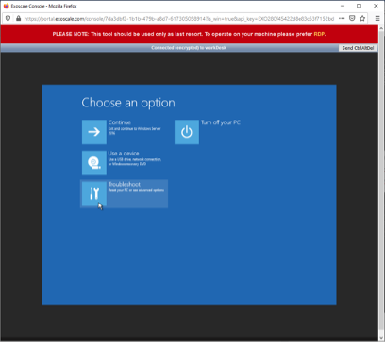385x343 pixels.
Task: Click the Pocket save icon
Action: coord(352,18)
